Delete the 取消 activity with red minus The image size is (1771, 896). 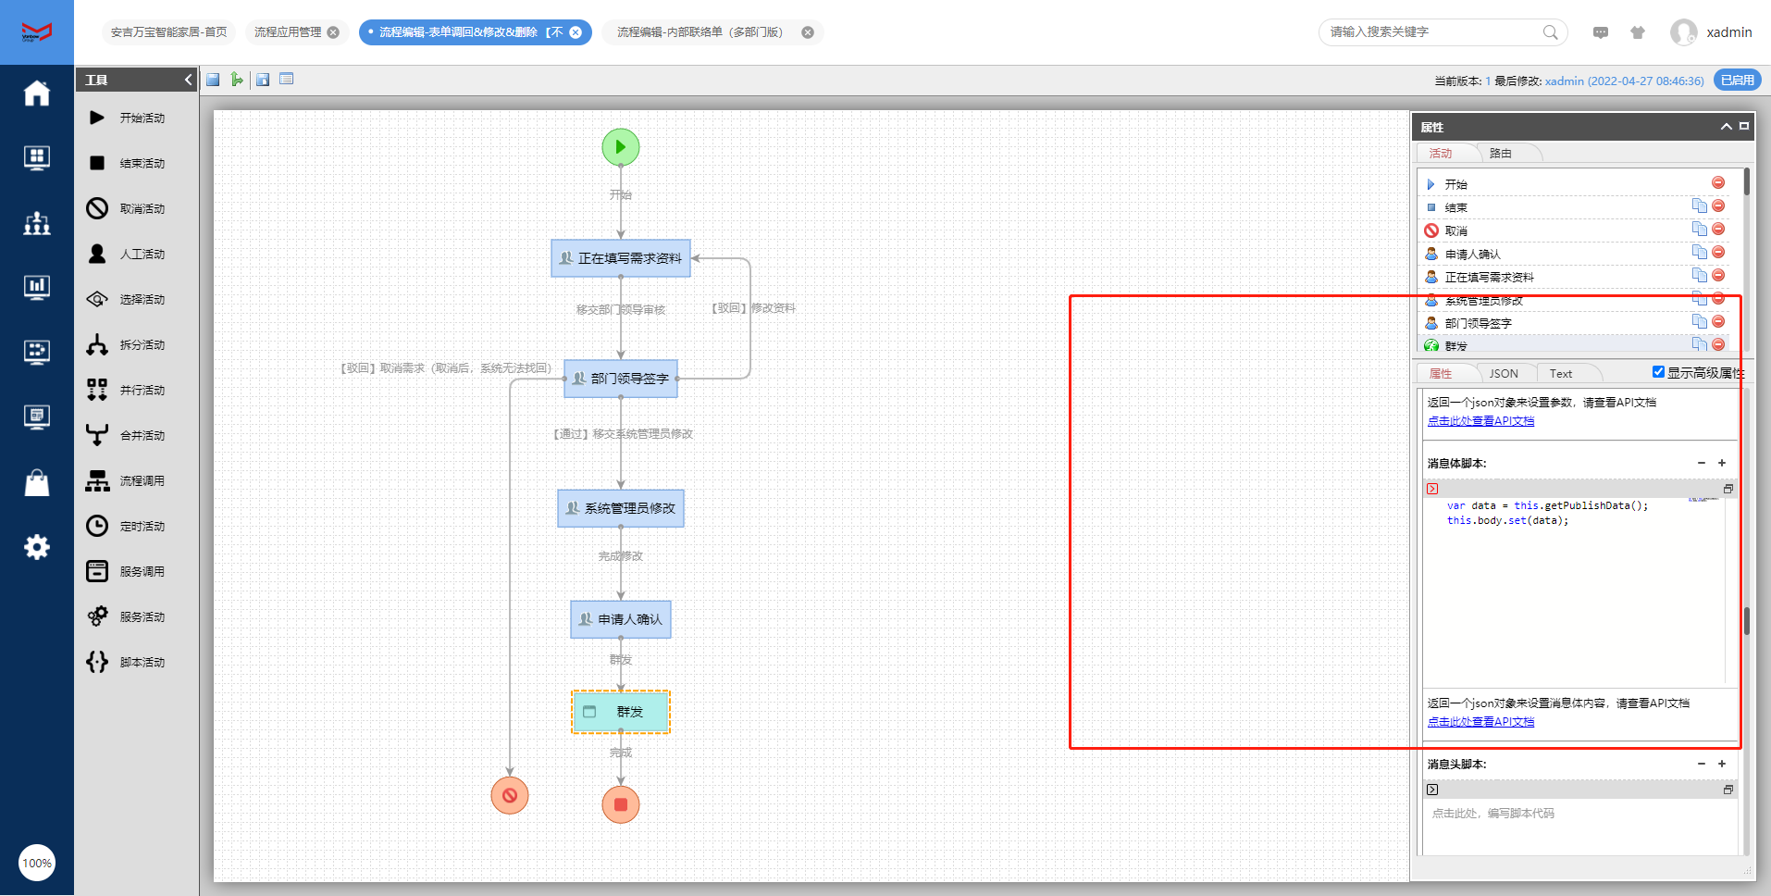pos(1718,230)
